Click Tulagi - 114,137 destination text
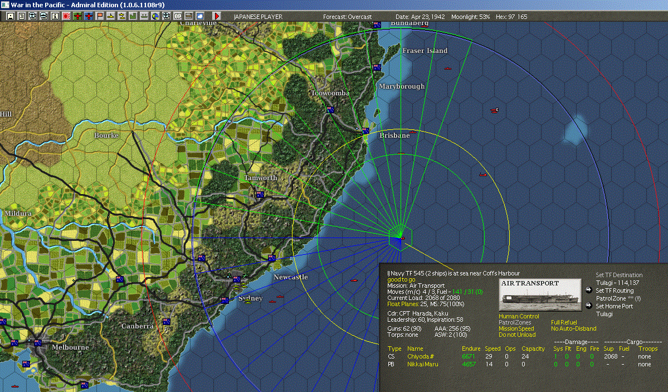The height and width of the screenshot is (392, 668). (617, 283)
